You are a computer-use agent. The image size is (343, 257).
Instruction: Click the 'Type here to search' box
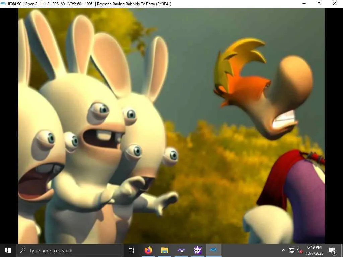[x=70, y=250]
